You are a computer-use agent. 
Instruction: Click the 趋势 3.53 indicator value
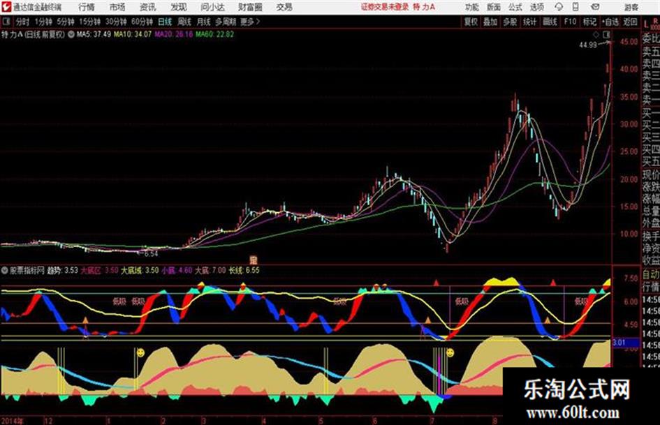(62, 270)
